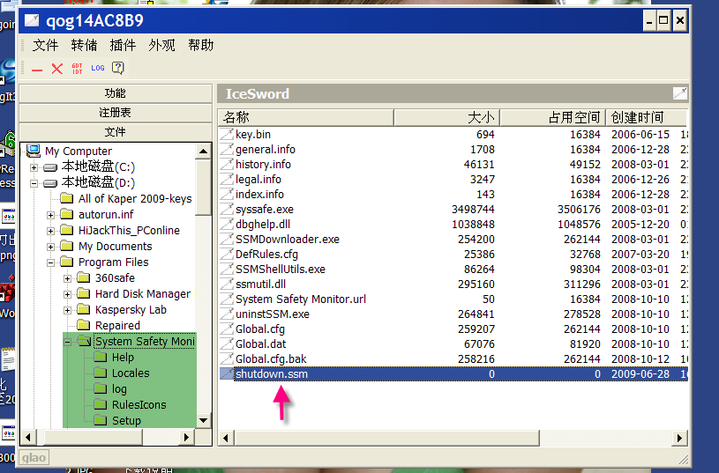Select the Global.cfg.bak file

point(271,359)
